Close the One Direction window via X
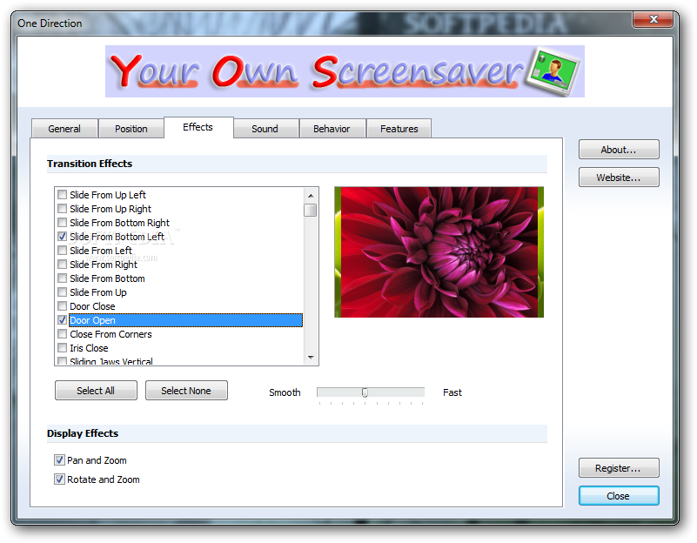 click(x=653, y=19)
